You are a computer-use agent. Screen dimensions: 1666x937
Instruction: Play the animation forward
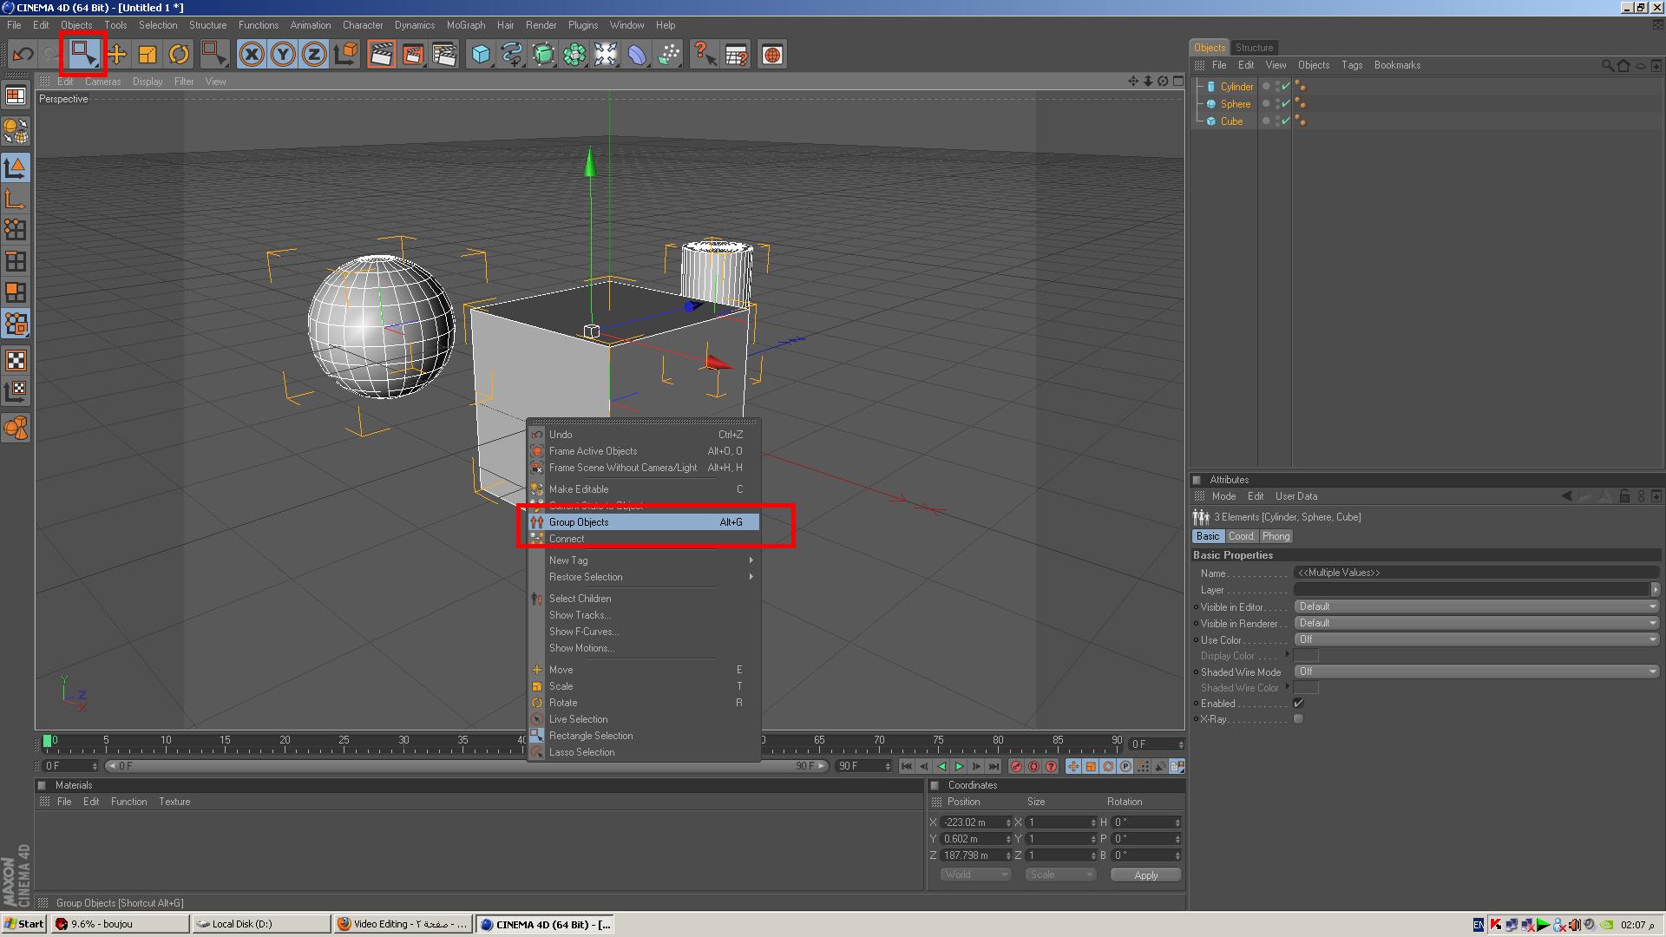pos(959,766)
